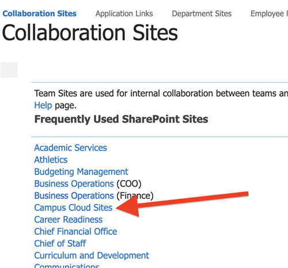The height and width of the screenshot is (268, 288).
Task: Open Business Operations link beside (Finance)
Action: (x=74, y=195)
